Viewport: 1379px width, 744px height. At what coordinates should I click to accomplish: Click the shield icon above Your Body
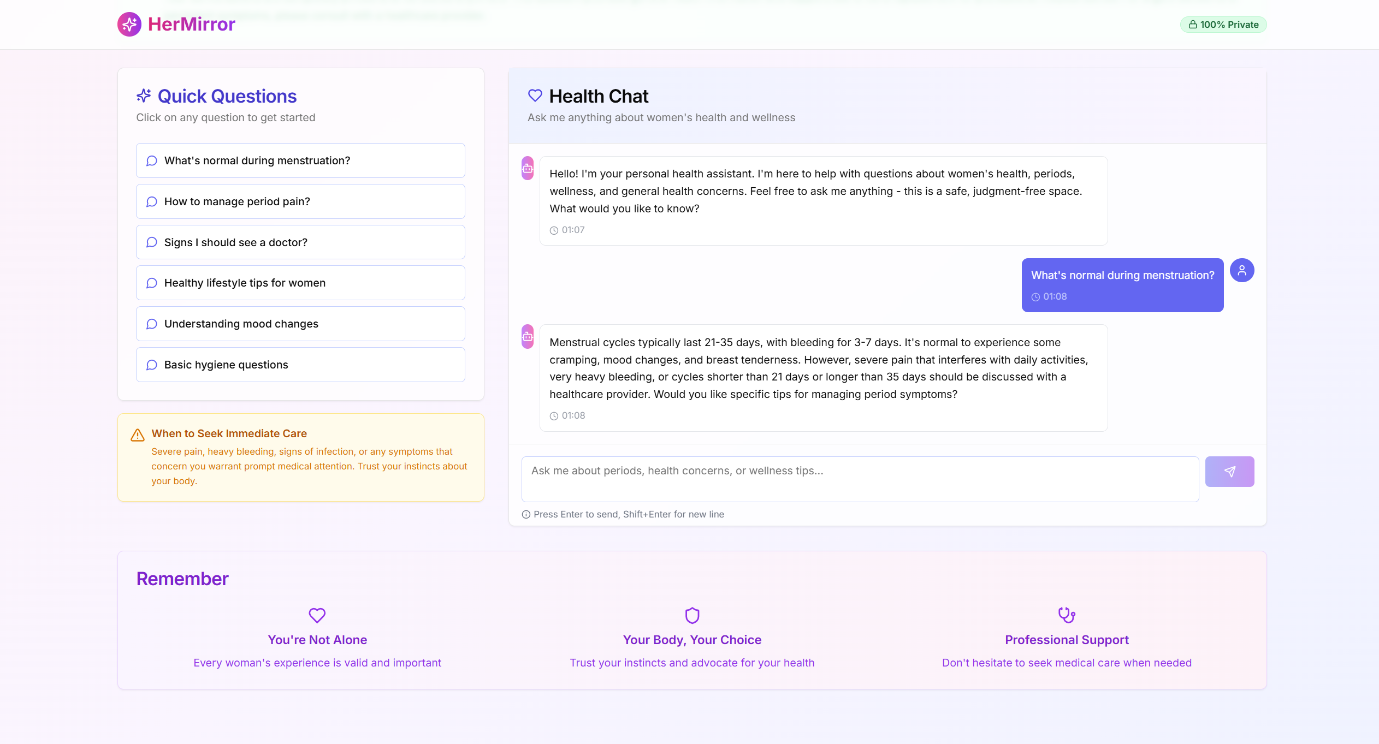pyautogui.click(x=692, y=615)
